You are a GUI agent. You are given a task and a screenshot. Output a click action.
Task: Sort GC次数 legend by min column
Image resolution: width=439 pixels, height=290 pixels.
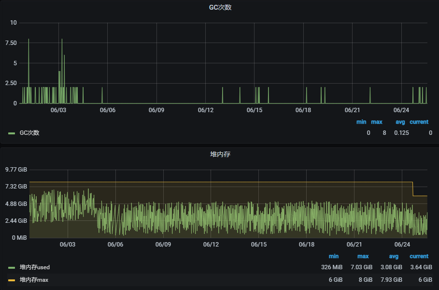[361, 122]
